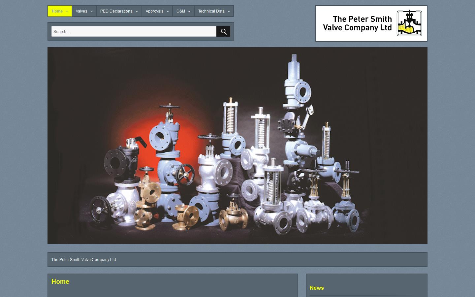This screenshot has width=475, height=297.
Task: Open the PED Declarations menu item
Action: [116, 11]
